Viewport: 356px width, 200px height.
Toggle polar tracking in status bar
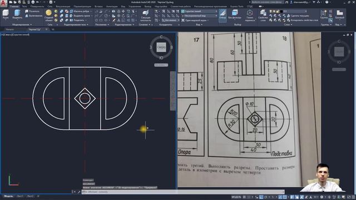[x=266, y=197]
